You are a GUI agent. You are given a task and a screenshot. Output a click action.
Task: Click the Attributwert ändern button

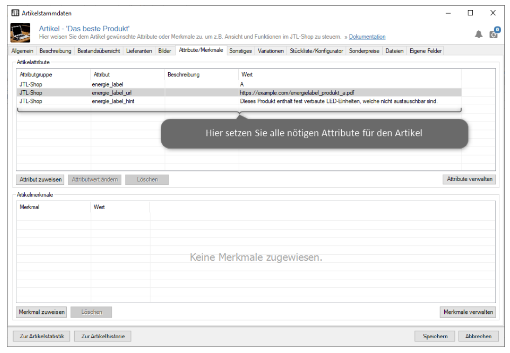point(95,179)
